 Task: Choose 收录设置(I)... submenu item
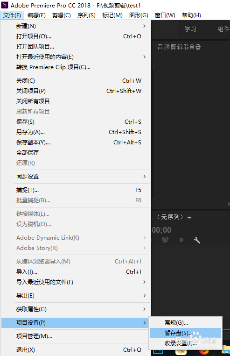[185, 343]
